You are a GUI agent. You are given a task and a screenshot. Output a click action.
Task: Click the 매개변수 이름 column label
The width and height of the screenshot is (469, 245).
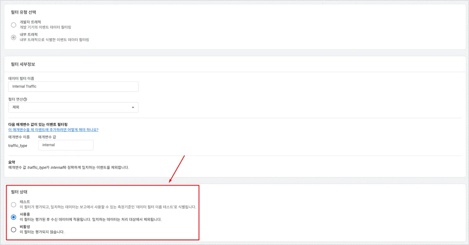pyautogui.click(x=19, y=137)
